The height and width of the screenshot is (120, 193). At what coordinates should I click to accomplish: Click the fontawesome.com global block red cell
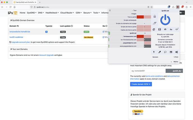coord(140,36)
